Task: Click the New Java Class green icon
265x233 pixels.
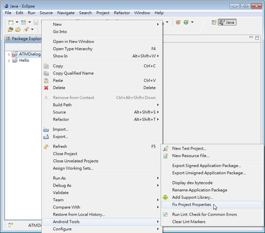Action: tap(186, 22)
